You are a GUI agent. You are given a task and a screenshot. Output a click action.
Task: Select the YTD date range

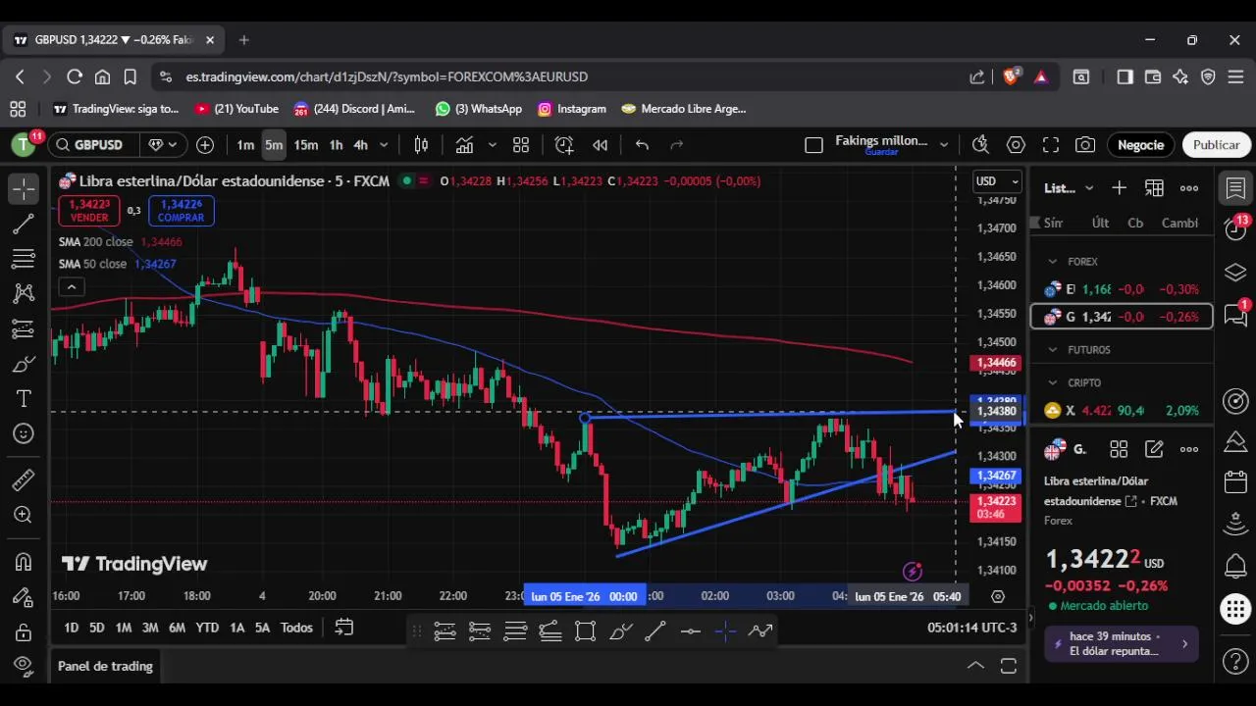click(x=207, y=628)
